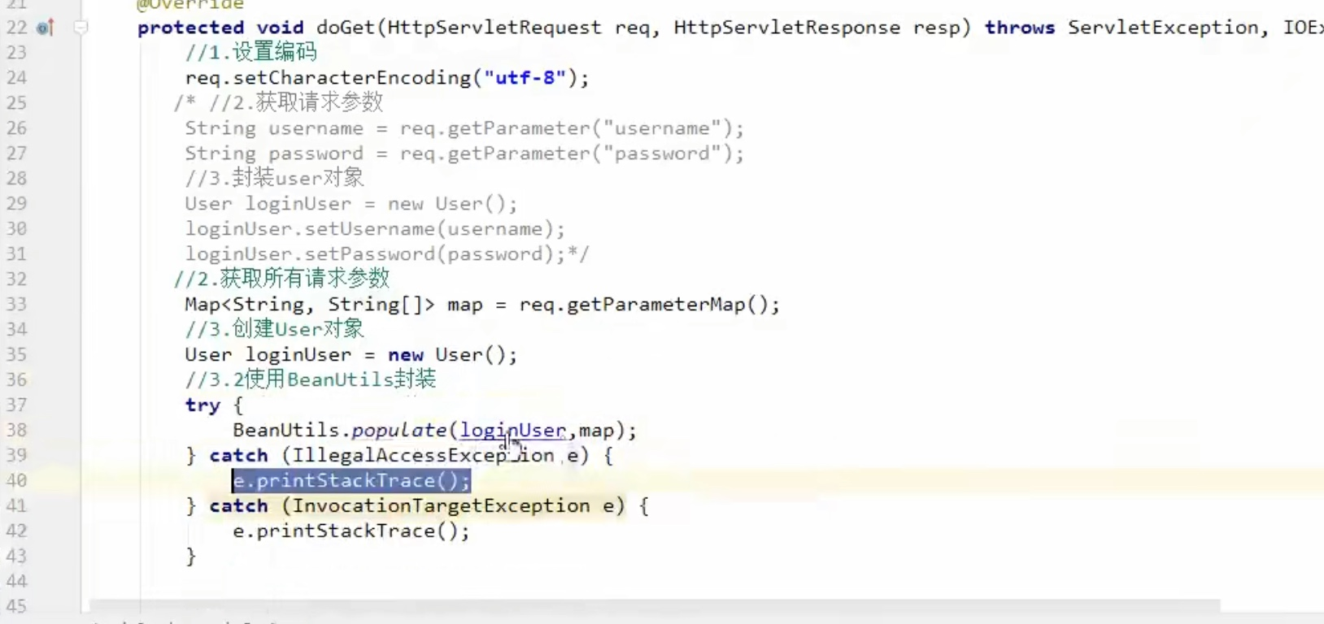1324x624 pixels.
Task: Click line number 43 in the gutter
Action: 16,557
